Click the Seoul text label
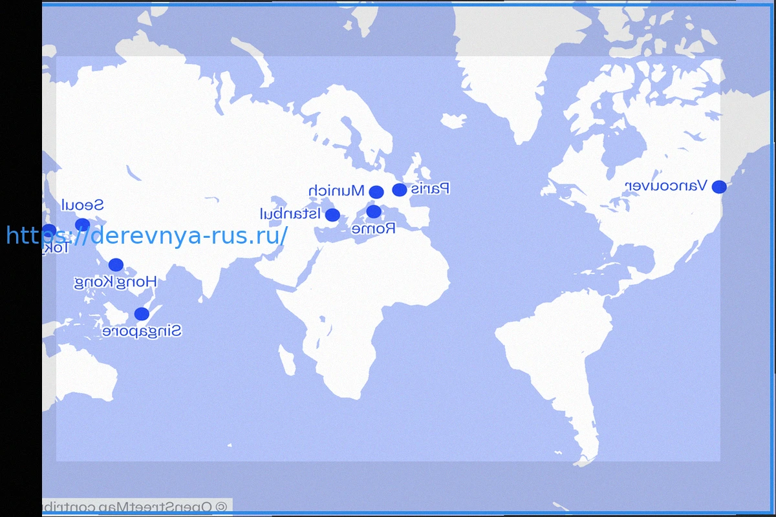 point(82,206)
